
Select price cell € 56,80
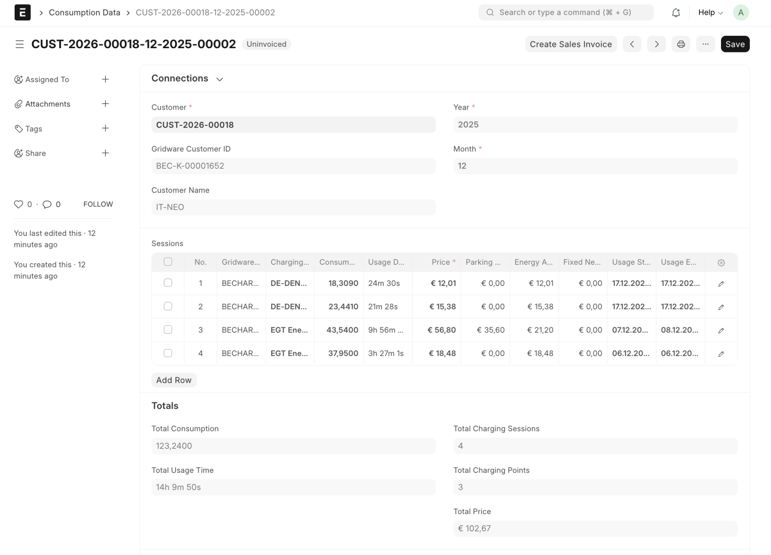pos(436,330)
